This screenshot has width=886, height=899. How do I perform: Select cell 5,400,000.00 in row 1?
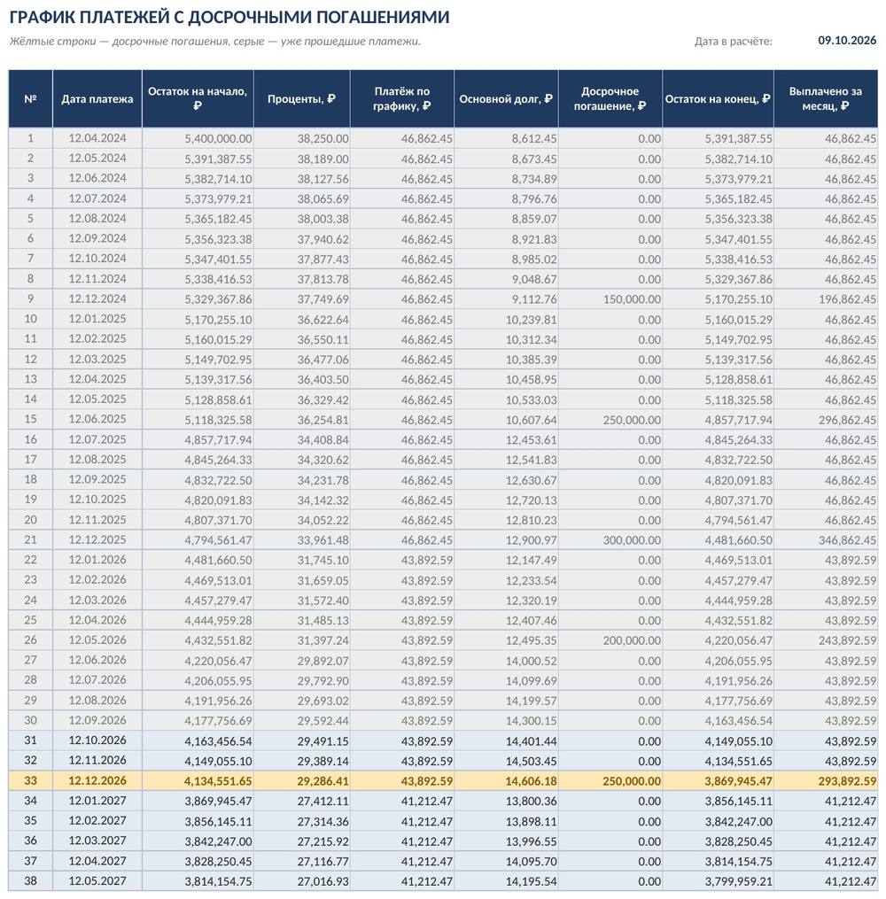pos(198,138)
